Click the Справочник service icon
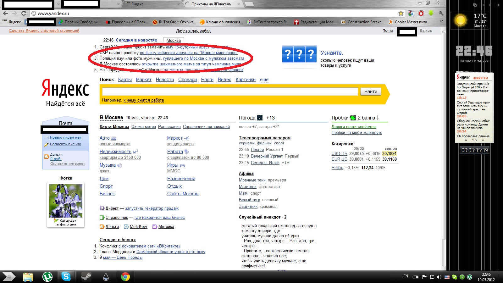This screenshot has height=283, width=503. (x=102, y=217)
